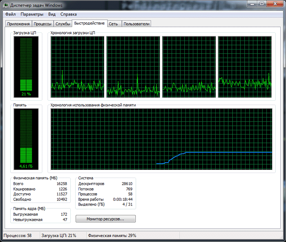The image size is (286, 242).
Task: Open Монитор ресурсов button
Action: click(105, 219)
